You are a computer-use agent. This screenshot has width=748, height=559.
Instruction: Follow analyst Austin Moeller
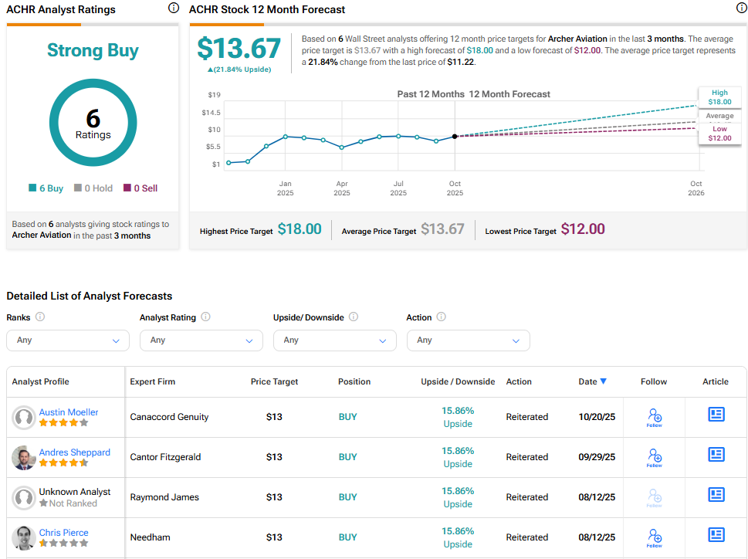click(x=654, y=417)
